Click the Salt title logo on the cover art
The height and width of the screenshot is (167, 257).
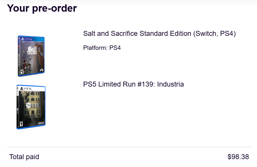pyautogui.click(x=32, y=50)
